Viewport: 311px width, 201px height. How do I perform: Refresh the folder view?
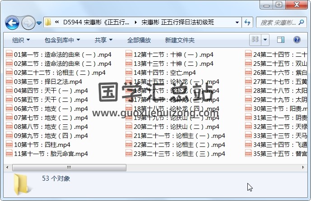tap(247, 22)
